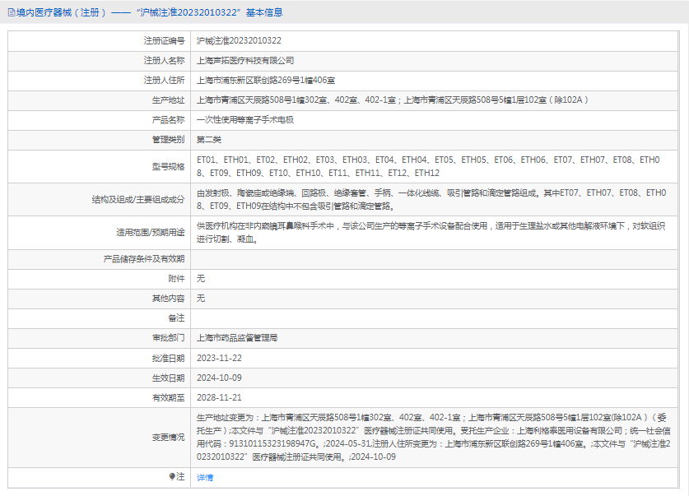Click the 批准日期 row label
This screenshot has height=496, width=689.
pos(168,358)
